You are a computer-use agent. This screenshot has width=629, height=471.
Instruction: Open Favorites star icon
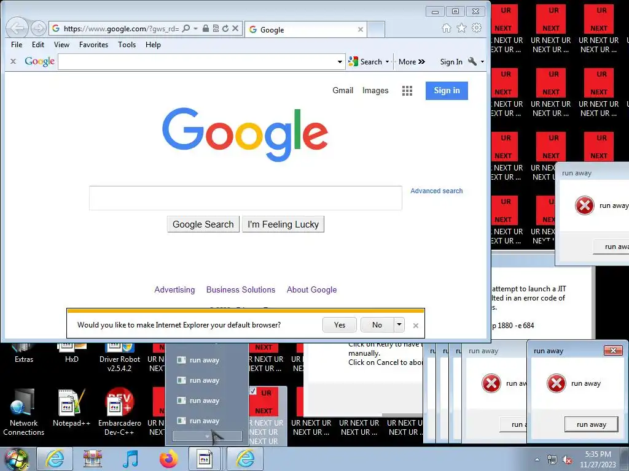click(461, 28)
